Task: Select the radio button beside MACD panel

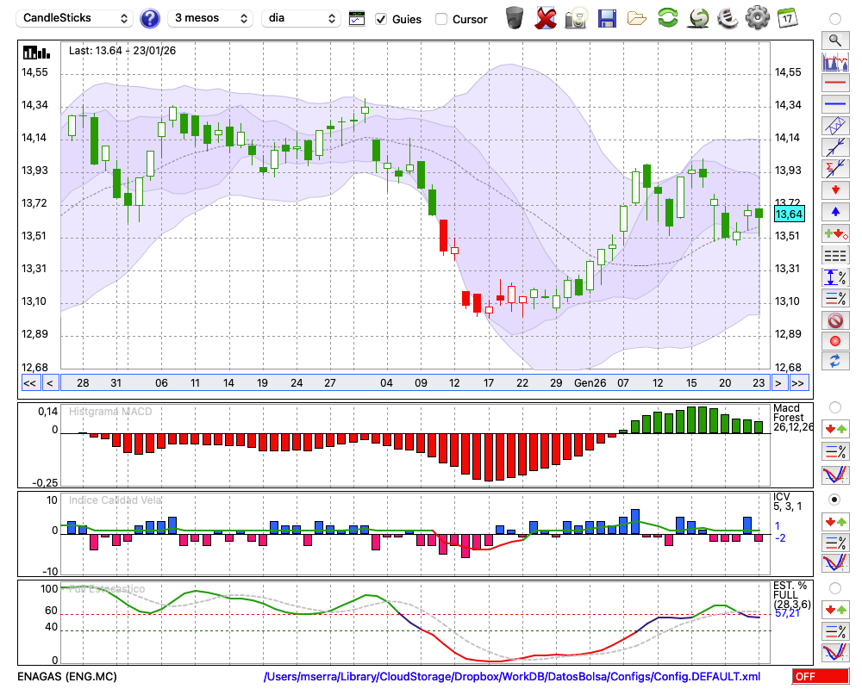Action: [834, 407]
